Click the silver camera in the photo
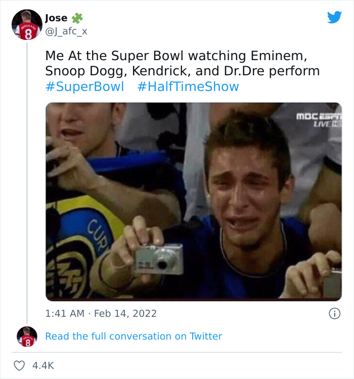This screenshot has height=379, width=354. 159,259
